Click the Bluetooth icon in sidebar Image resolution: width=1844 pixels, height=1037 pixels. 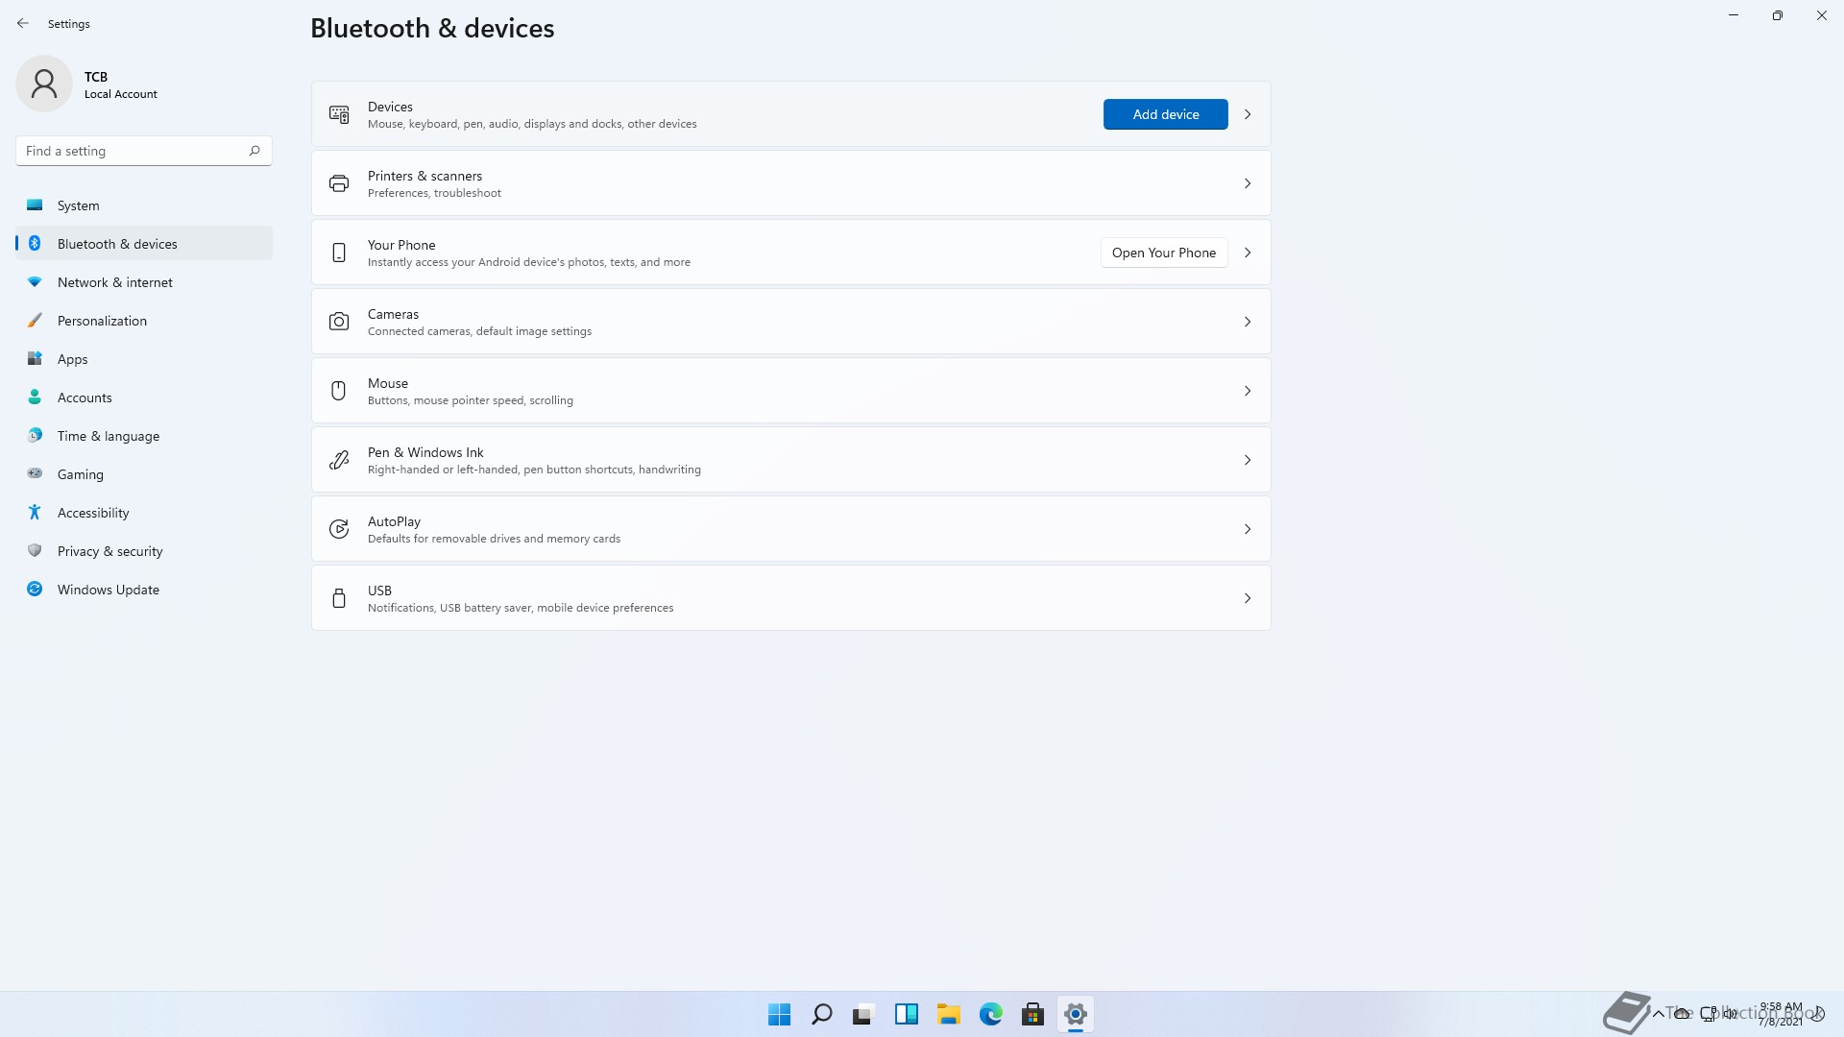tap(35, 243)
